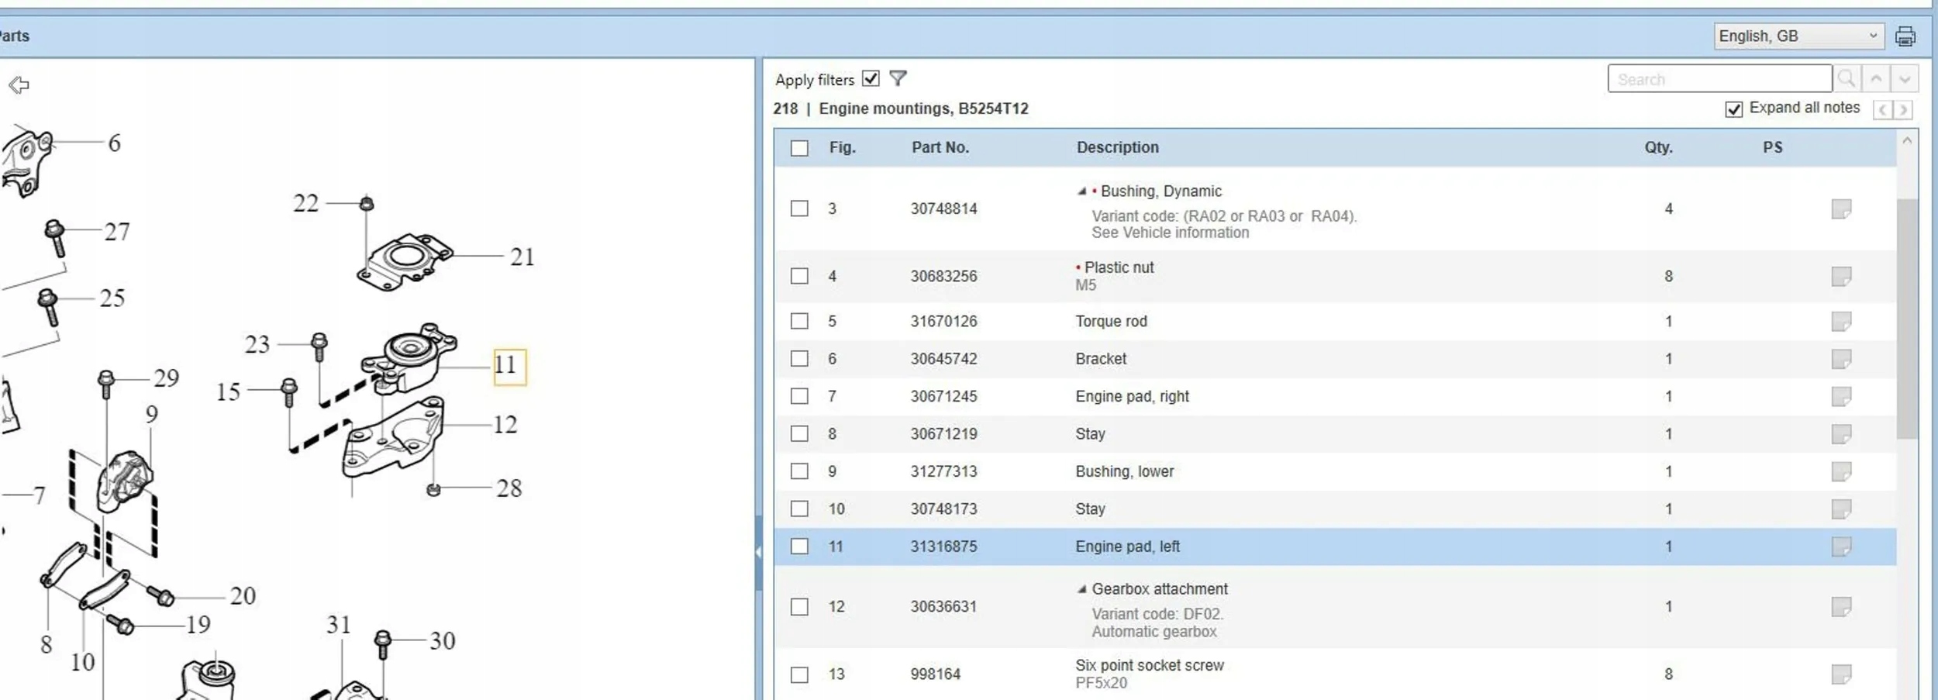Screen dimensions: 1938x700
Task: Collapse the Bushing, Dynamic note
Action: point(1081,191)
